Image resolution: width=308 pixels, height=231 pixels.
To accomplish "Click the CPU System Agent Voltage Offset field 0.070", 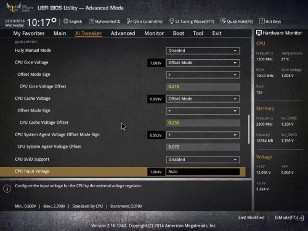I will coord(203,147).
